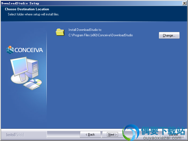Click the Change... button
This screenshot has width=188, height=141.
[169, 35]
